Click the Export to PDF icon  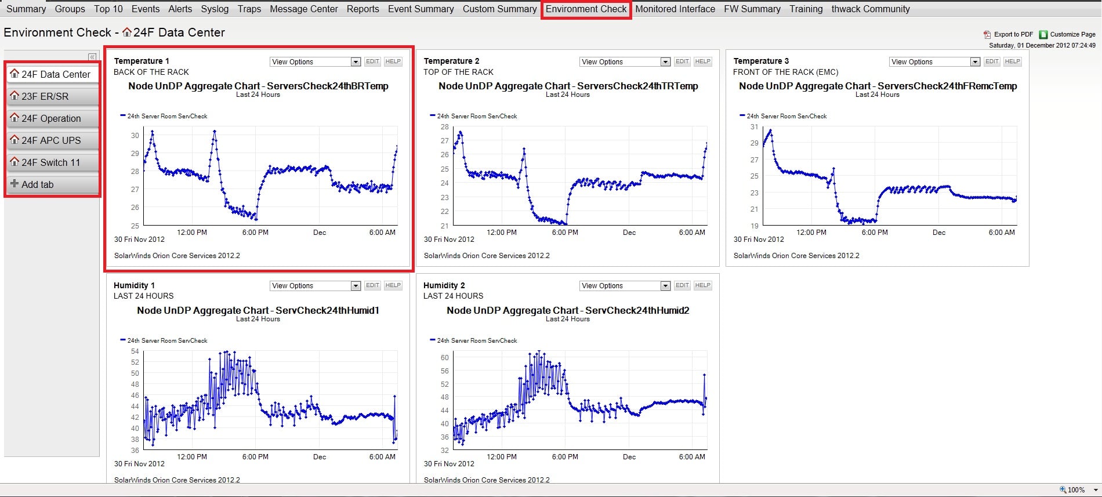point(987,35)
